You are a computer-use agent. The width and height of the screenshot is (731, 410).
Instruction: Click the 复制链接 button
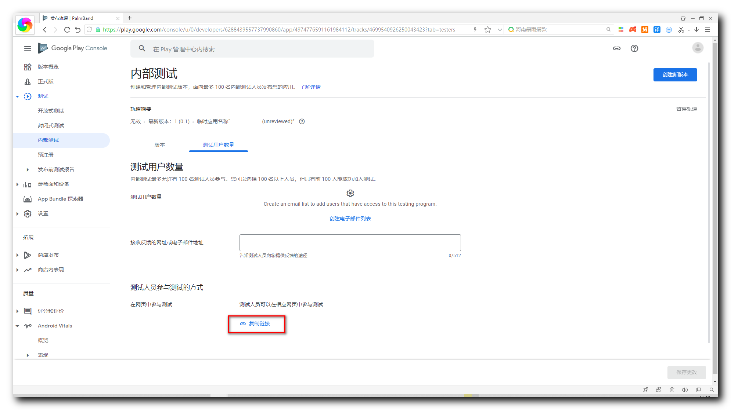pyautogui.click(x=256, y=324)
